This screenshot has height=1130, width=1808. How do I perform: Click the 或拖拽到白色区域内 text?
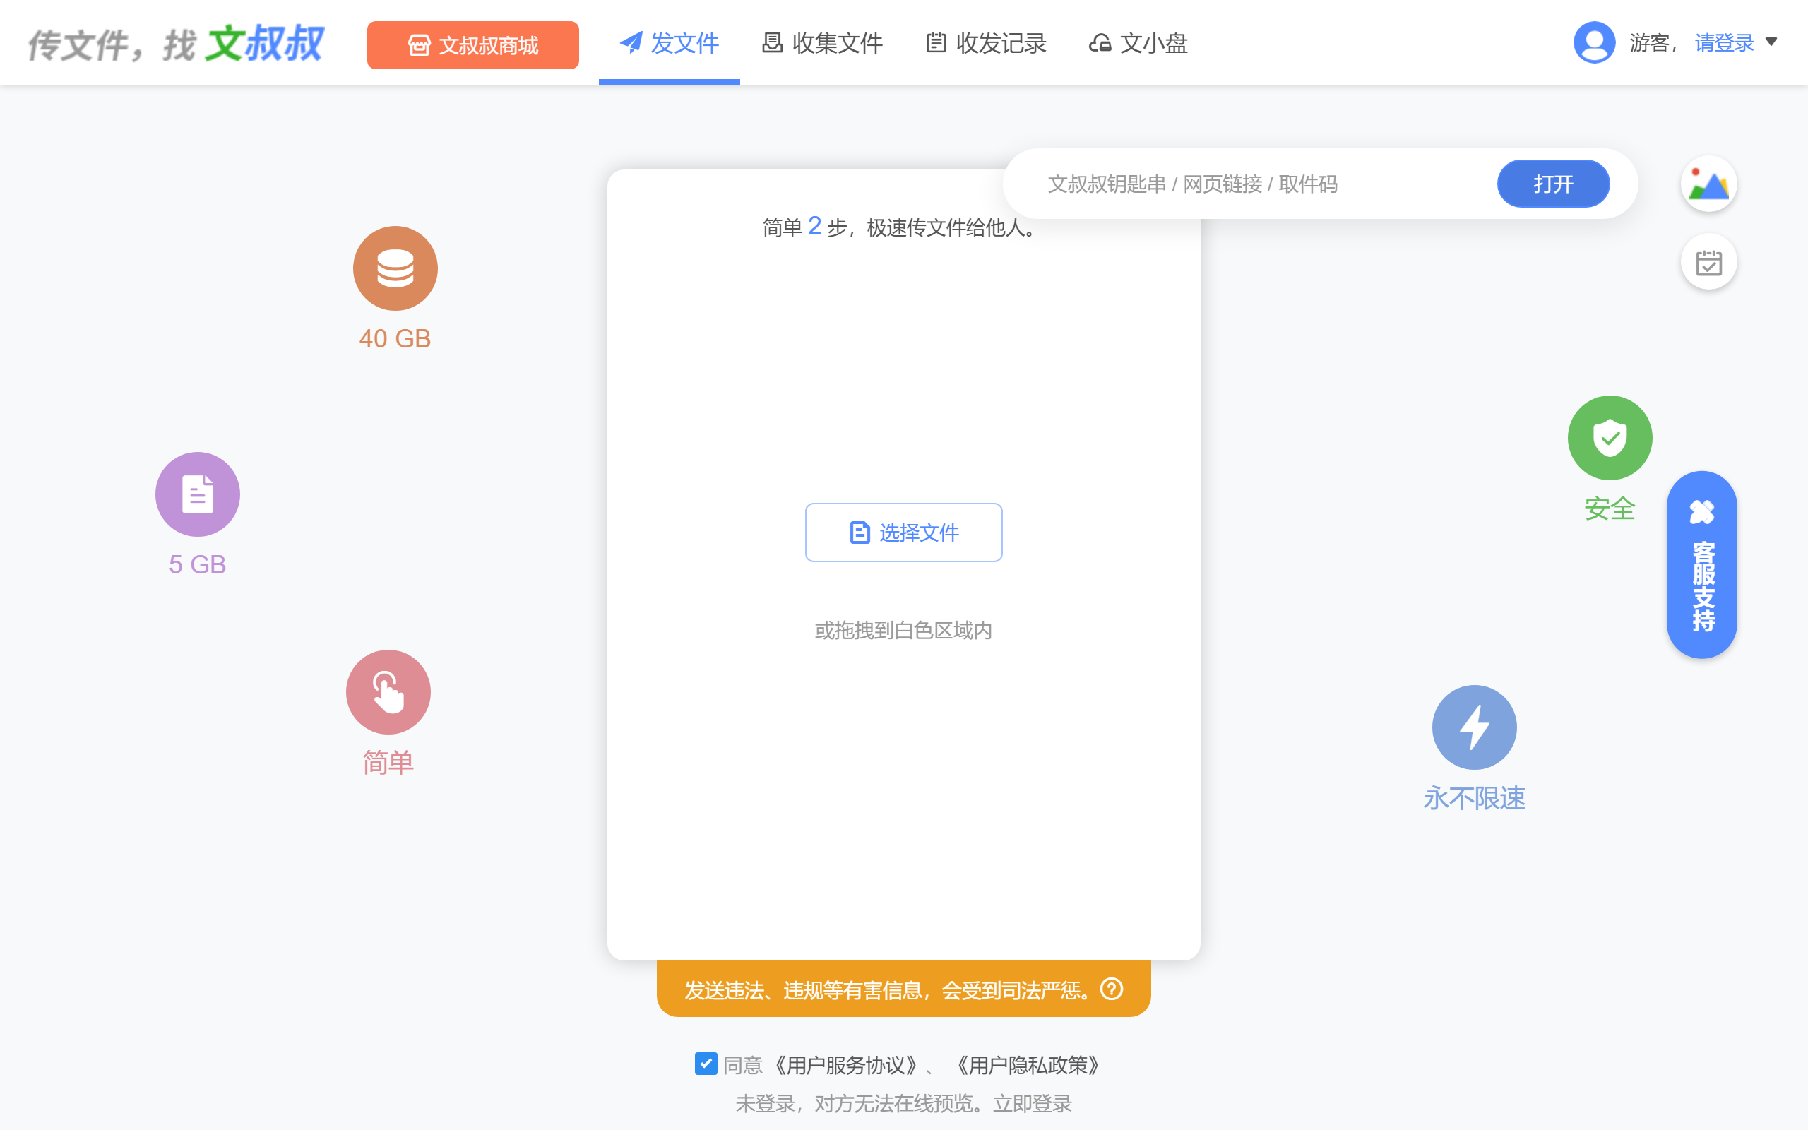[904, 630]
